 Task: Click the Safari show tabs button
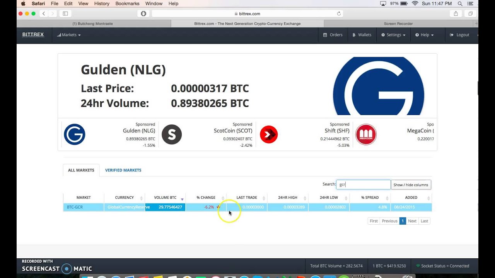(471, 14)
